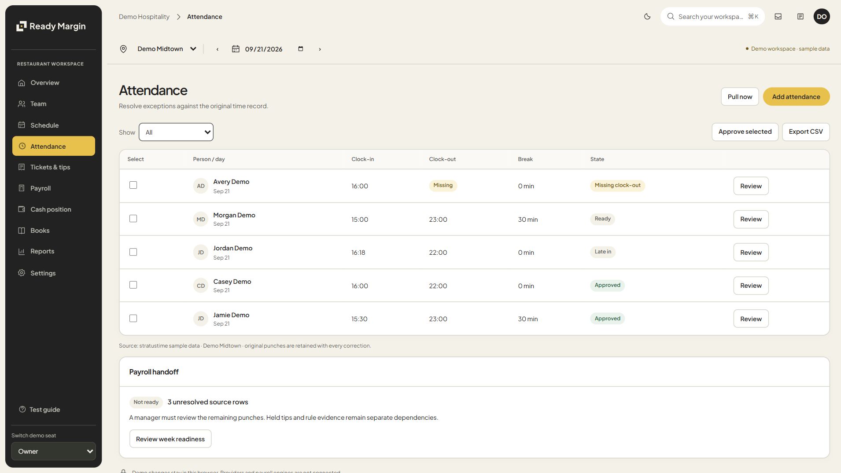Click the Add attendance button
Viewport: 841px width, 473px height.
(796, 97)
